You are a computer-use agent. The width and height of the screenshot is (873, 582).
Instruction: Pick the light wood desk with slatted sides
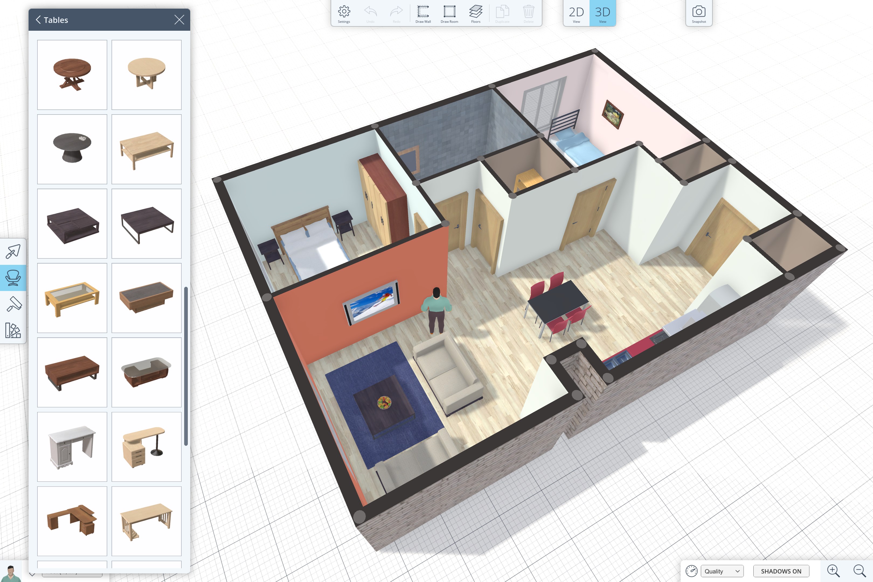(146, 521)
